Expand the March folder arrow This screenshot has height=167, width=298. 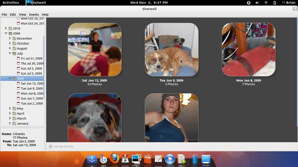pos(10,118)
